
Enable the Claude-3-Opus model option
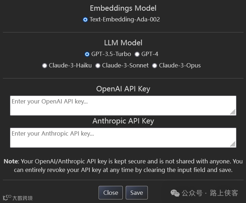point(155,66)
